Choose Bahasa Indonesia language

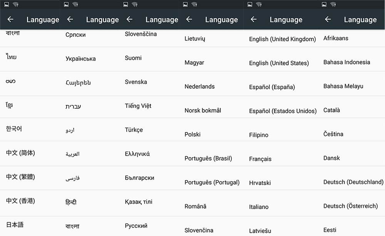[346, 62]
